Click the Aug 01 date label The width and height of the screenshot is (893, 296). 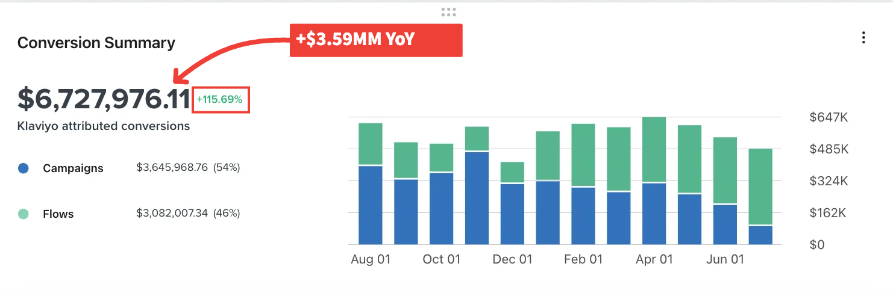pos(371,259)
